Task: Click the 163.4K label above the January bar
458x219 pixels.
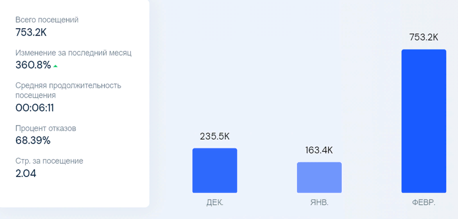Action: tap(319, 150)
